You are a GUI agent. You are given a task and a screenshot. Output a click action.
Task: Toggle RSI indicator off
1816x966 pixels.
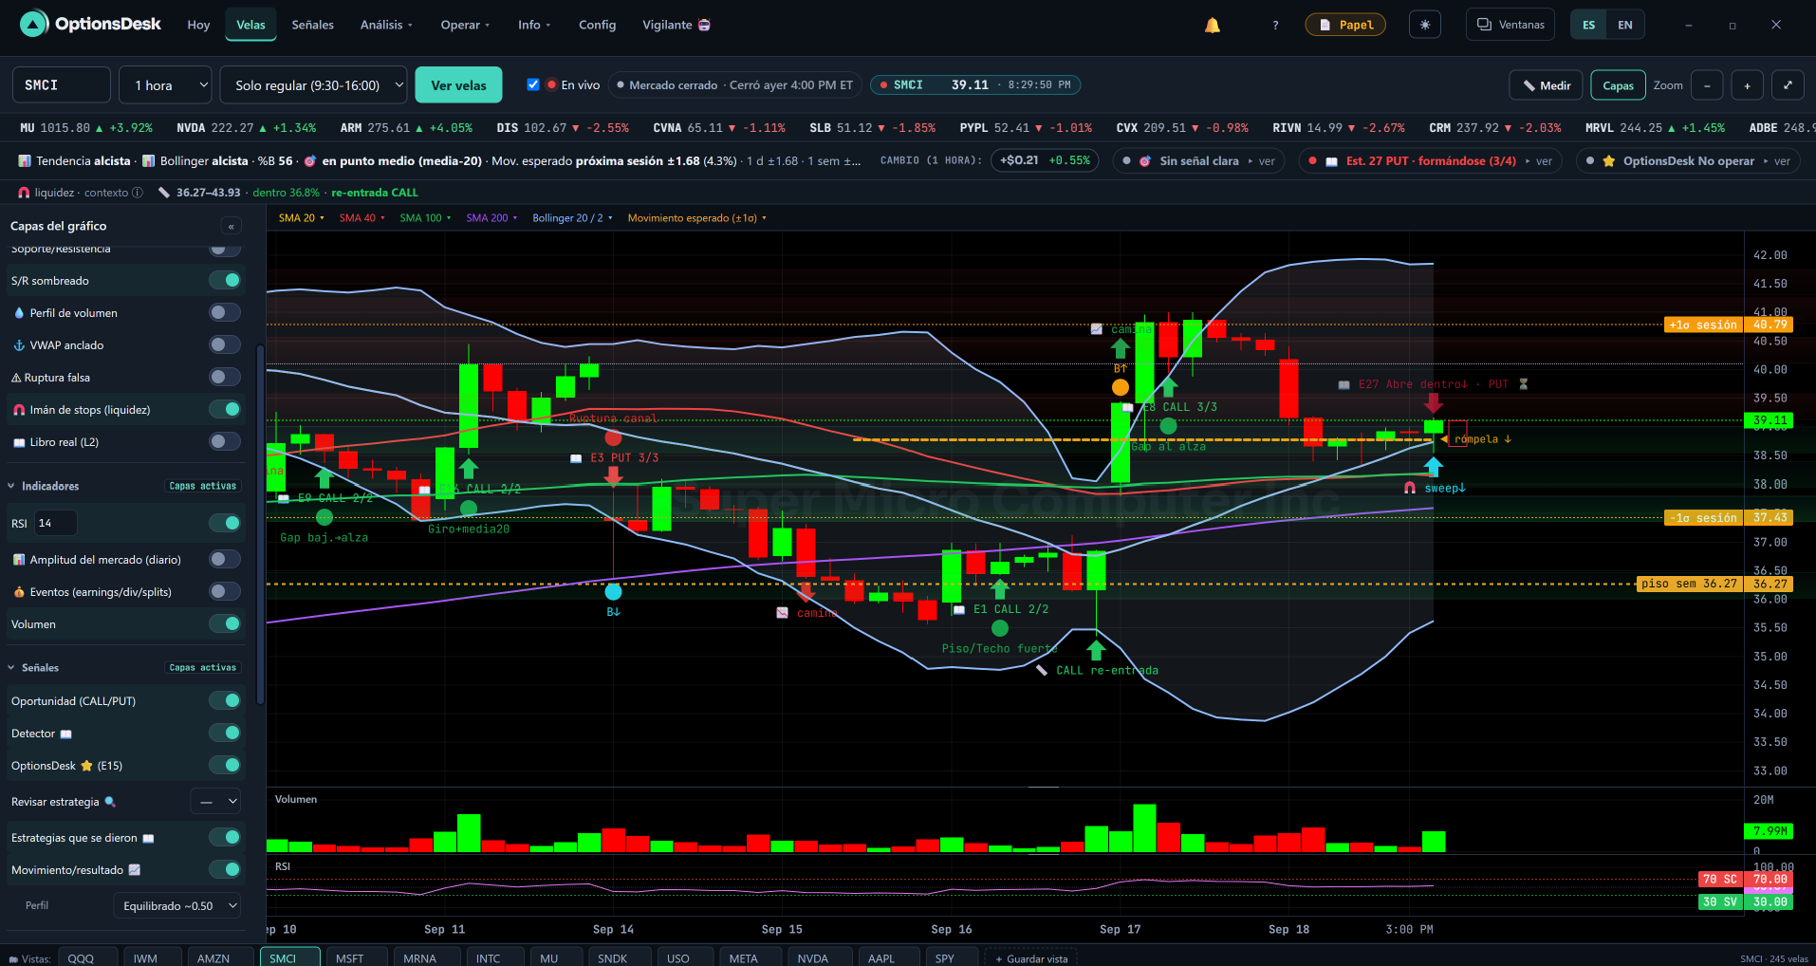click(x=225, y=523)
